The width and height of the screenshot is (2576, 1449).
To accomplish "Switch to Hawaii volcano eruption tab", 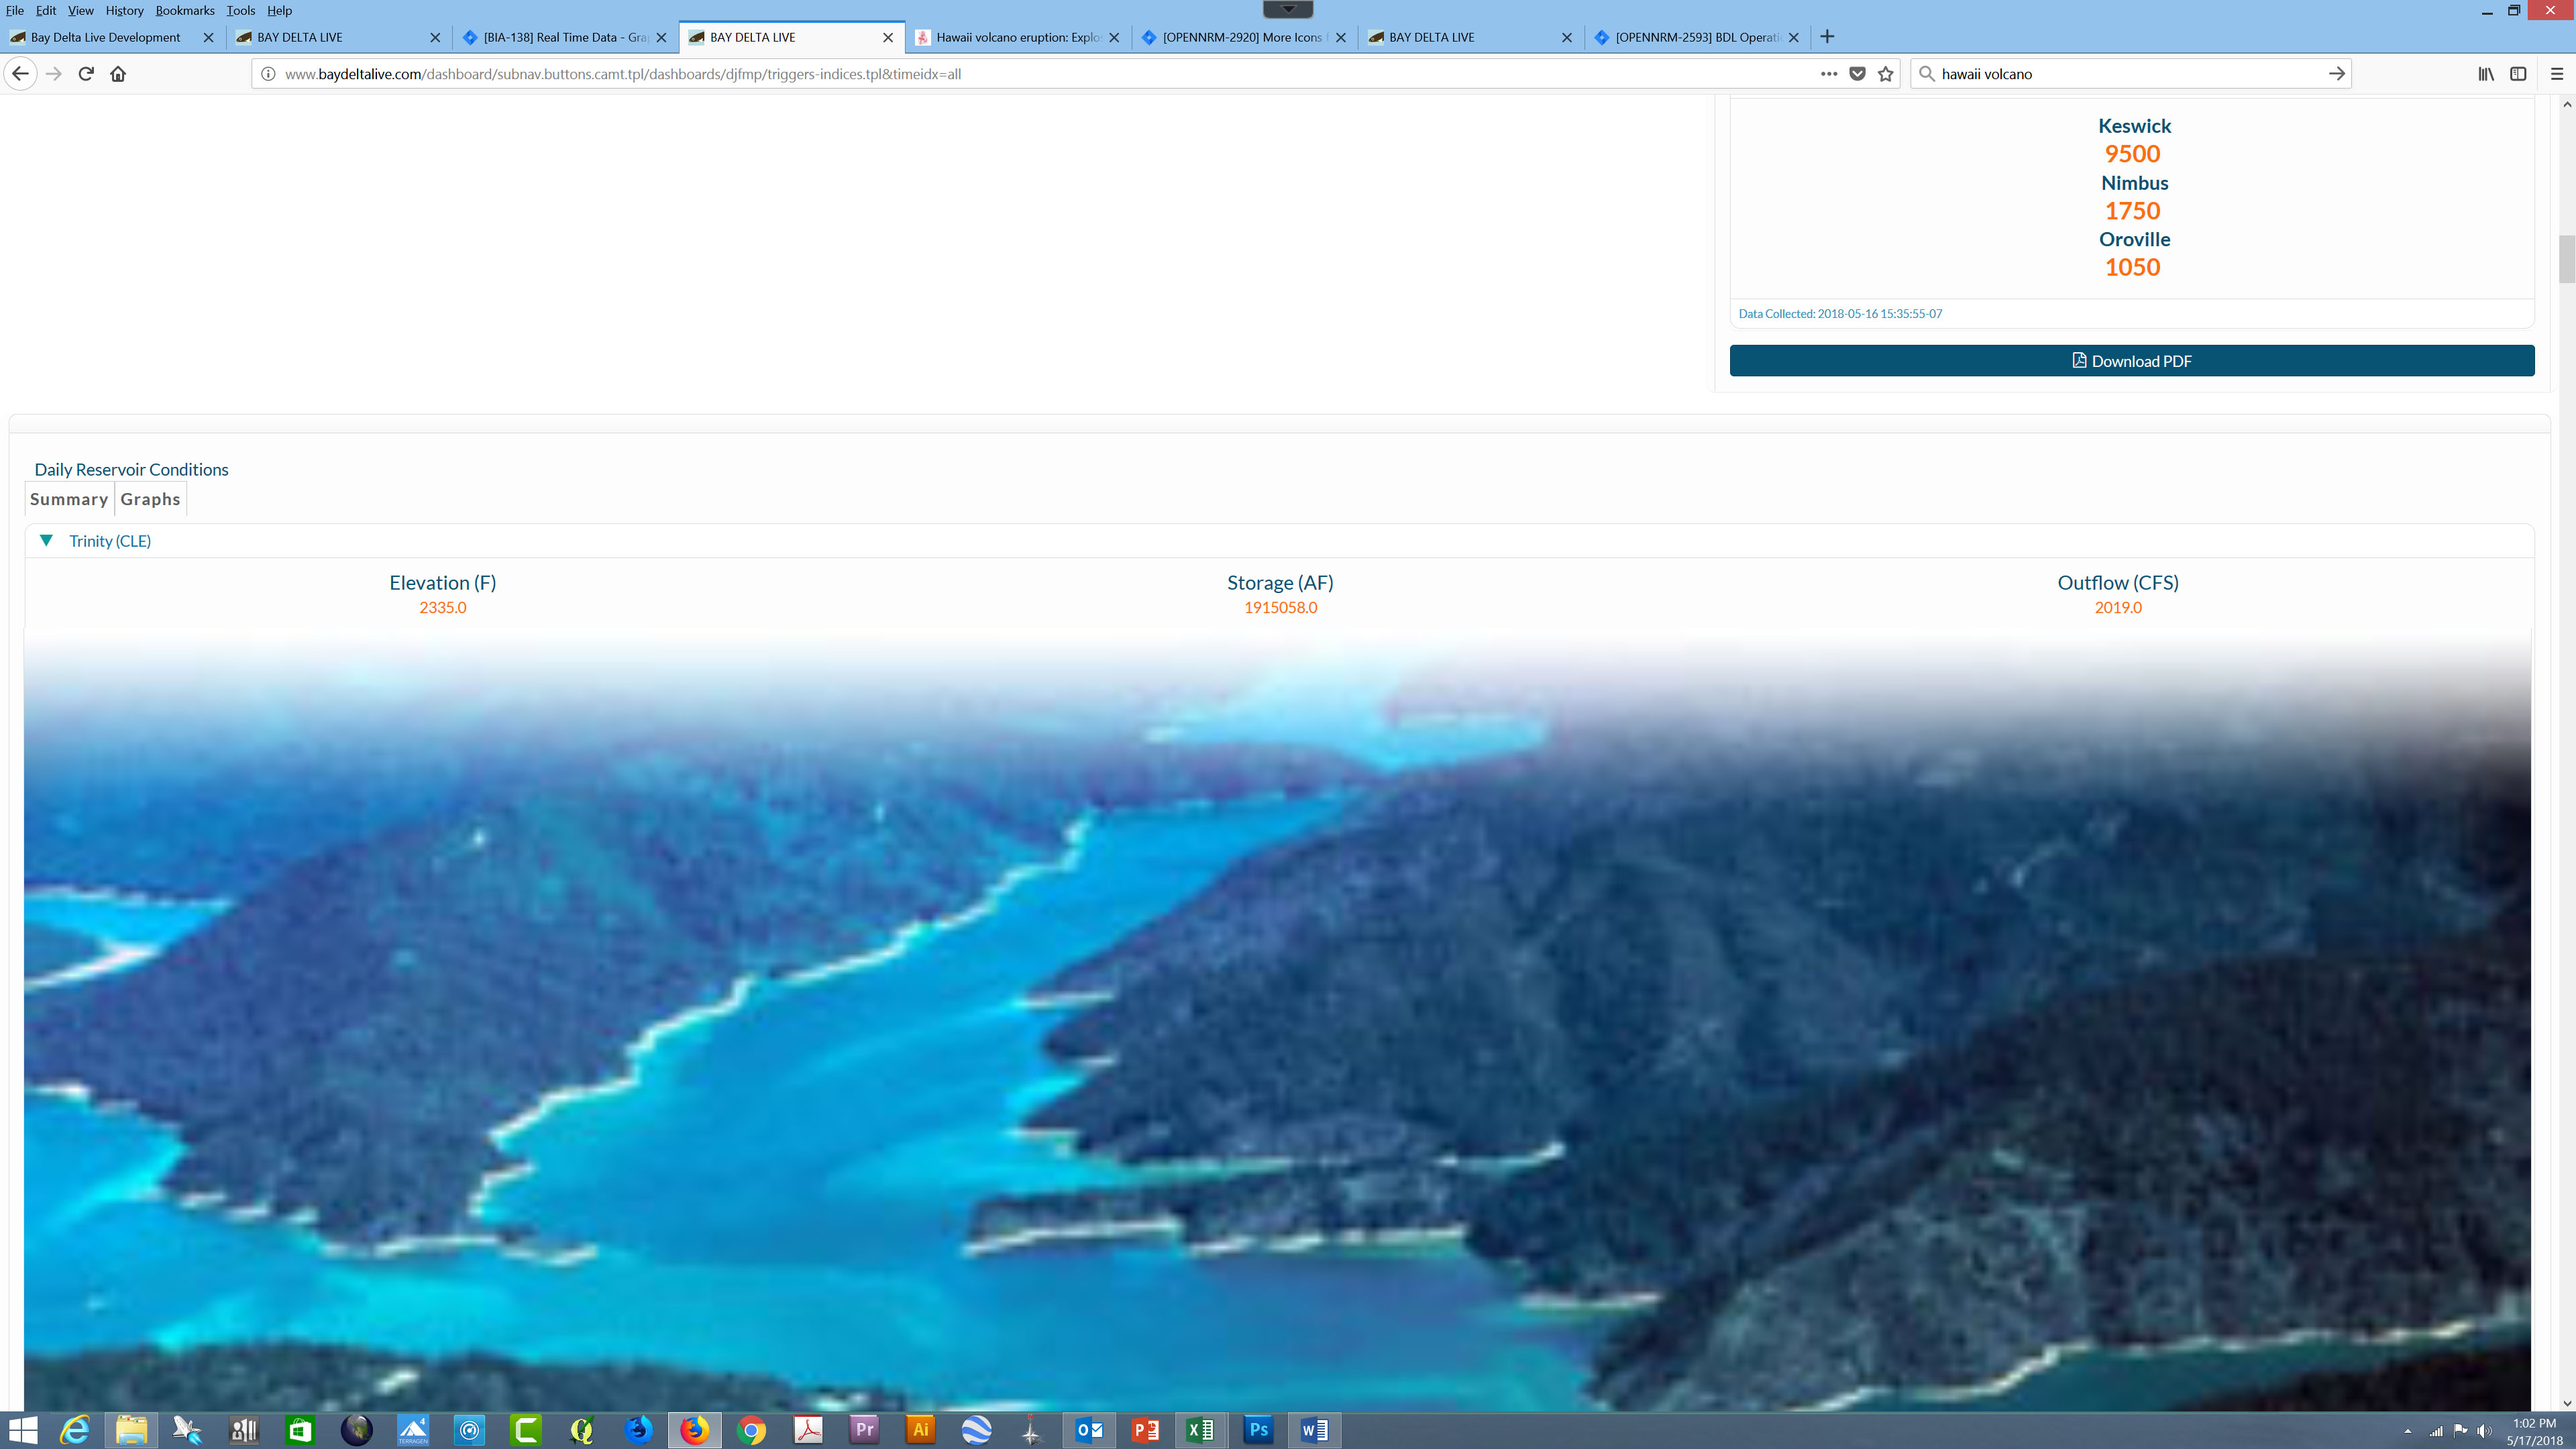I will click(1018, 37).
